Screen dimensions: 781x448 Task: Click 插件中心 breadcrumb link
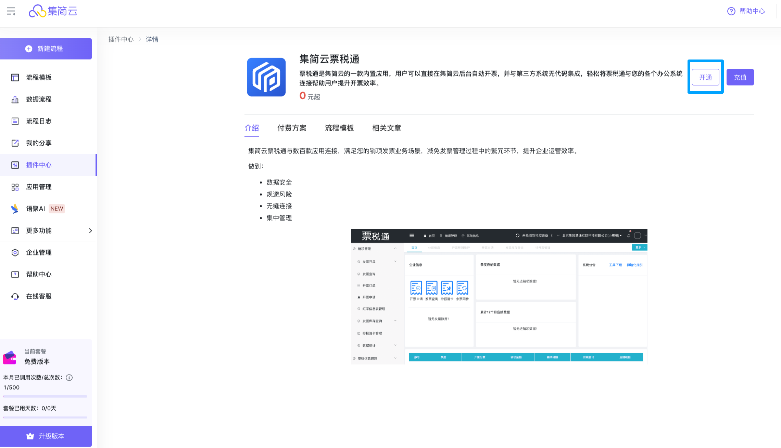click(x=121, y=39)
